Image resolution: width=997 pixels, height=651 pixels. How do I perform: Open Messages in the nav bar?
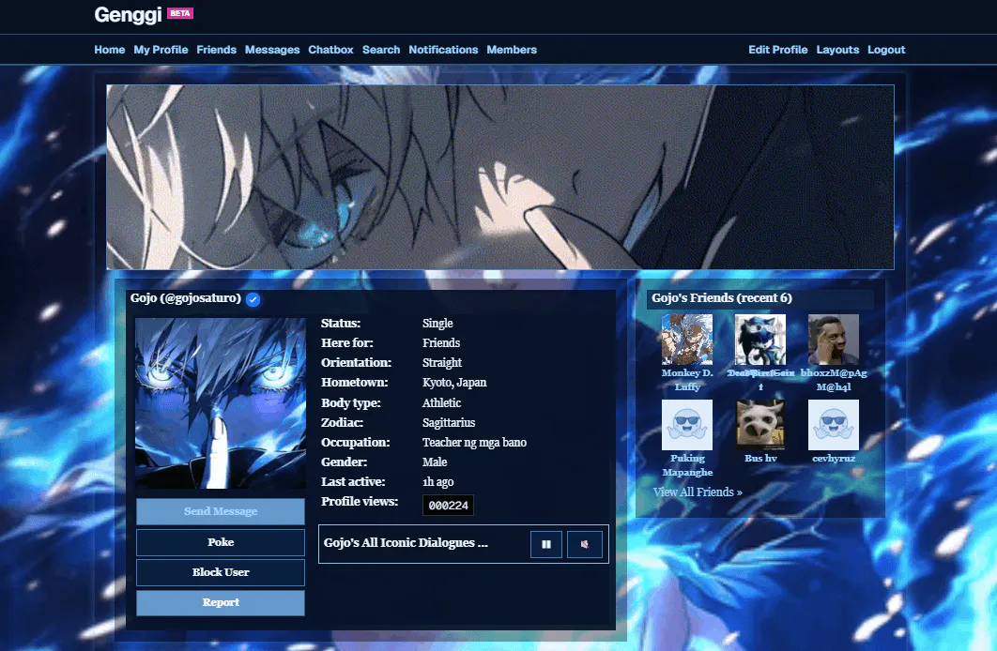272,50
